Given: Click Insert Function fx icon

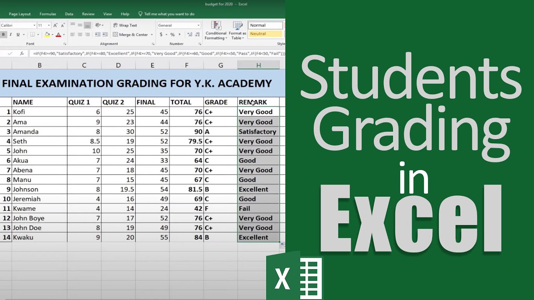Looking at the screenshot, I should 22,53.
